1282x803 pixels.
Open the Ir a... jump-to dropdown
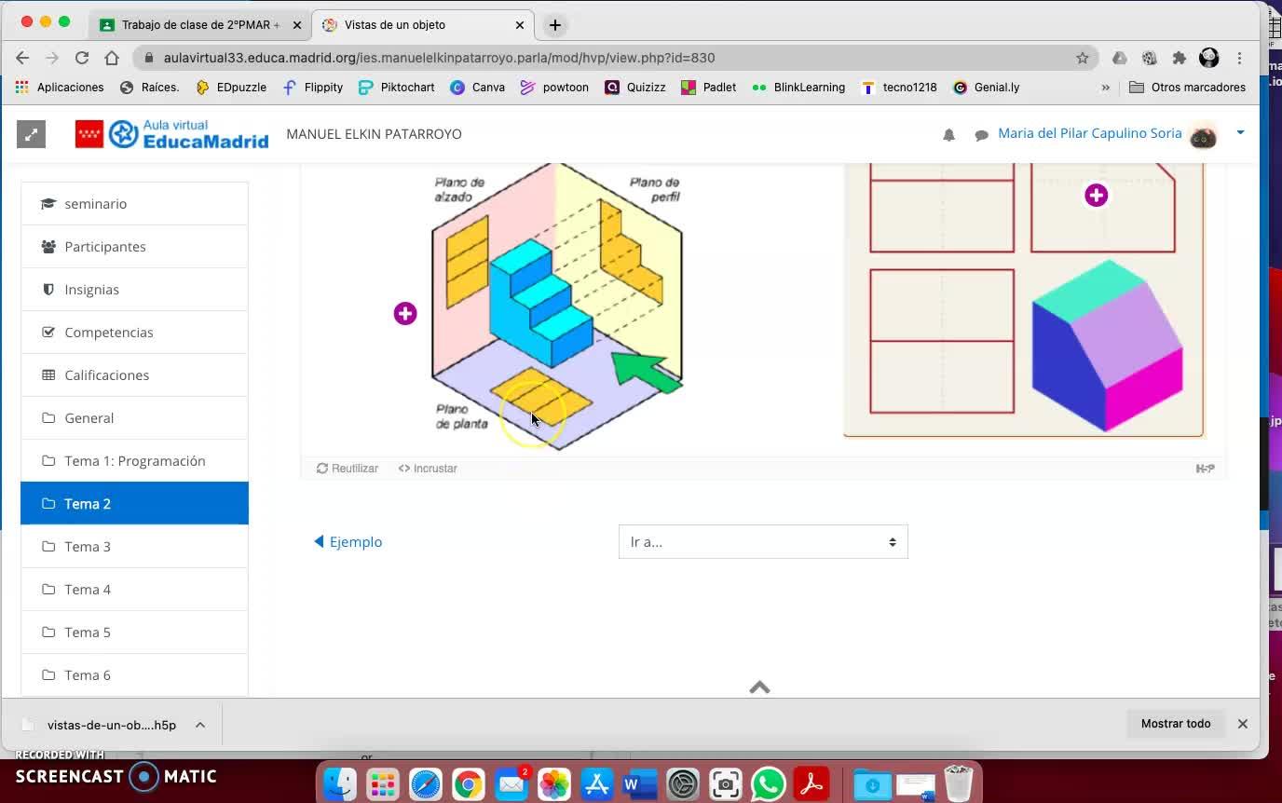(763, 542)
